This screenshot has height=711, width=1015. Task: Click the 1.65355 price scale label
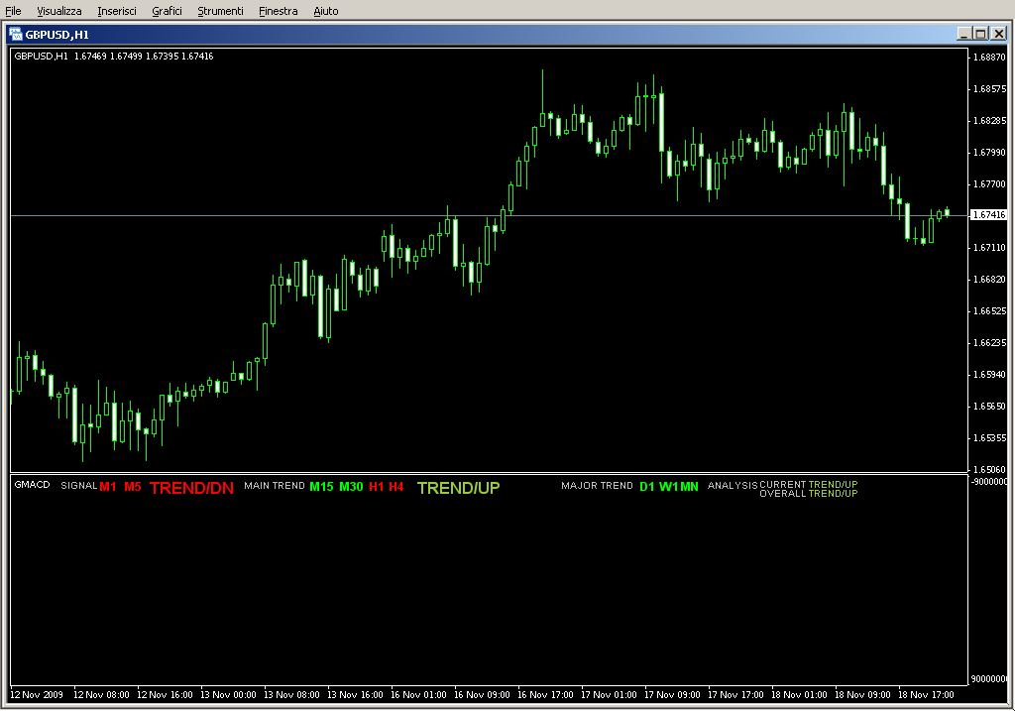click(990, 437)
